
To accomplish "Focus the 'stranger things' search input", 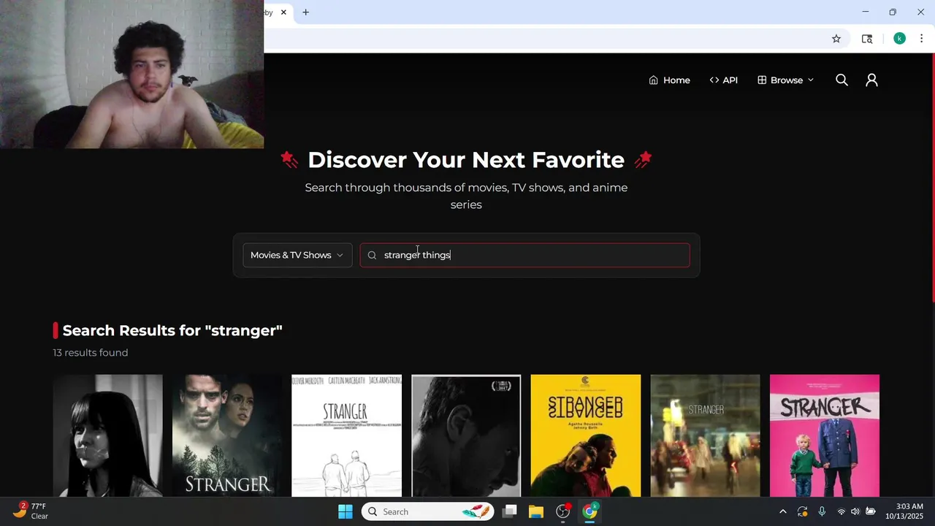I will click(524, 255).
